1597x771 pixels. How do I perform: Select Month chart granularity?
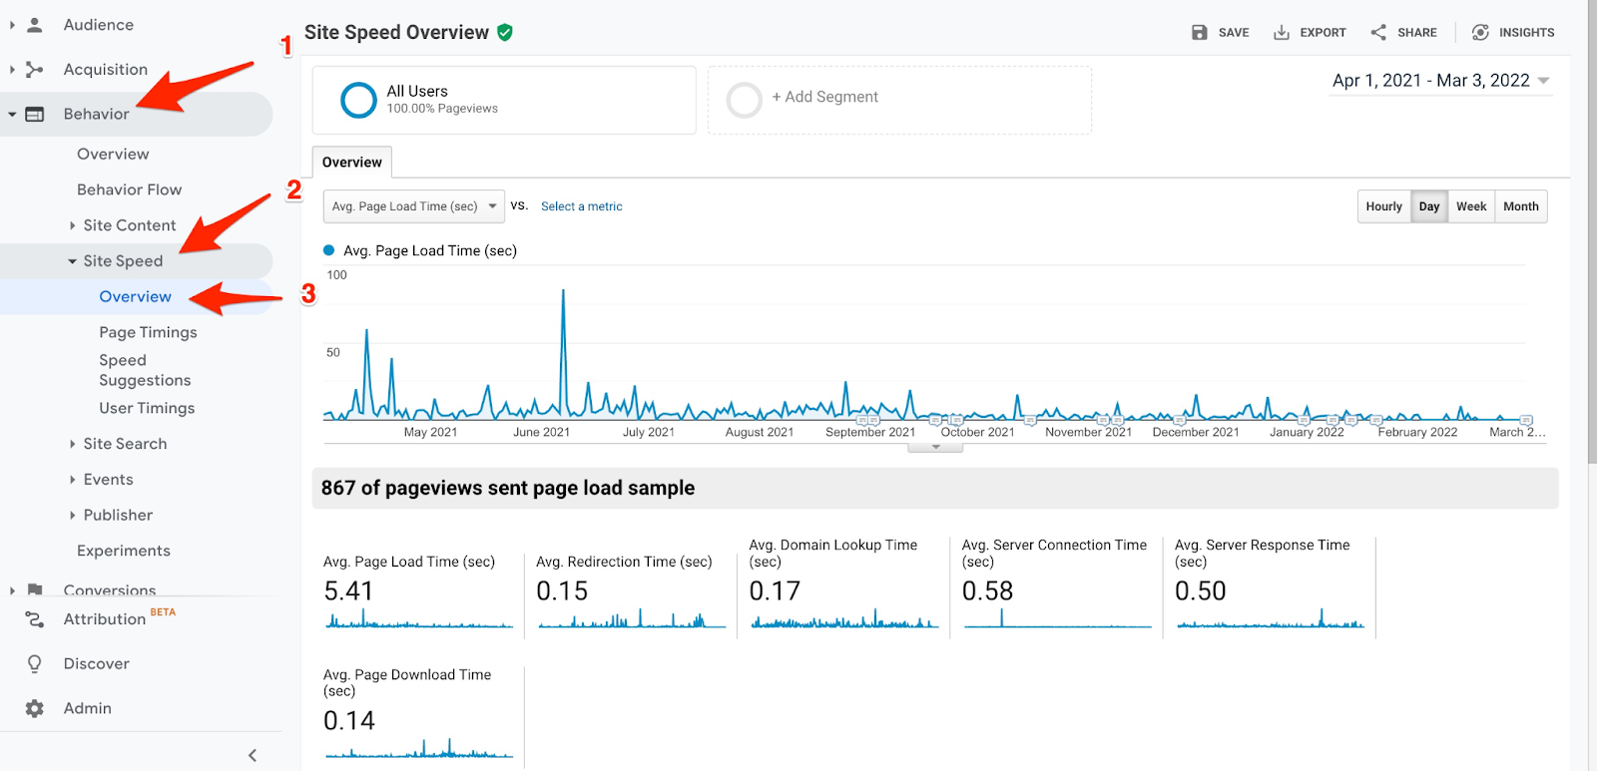point(1521,206)
